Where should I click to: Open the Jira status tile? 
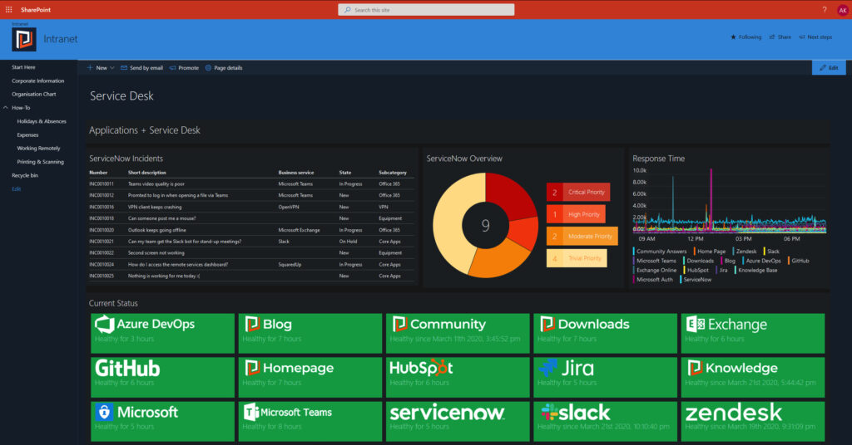click(606, 377)
